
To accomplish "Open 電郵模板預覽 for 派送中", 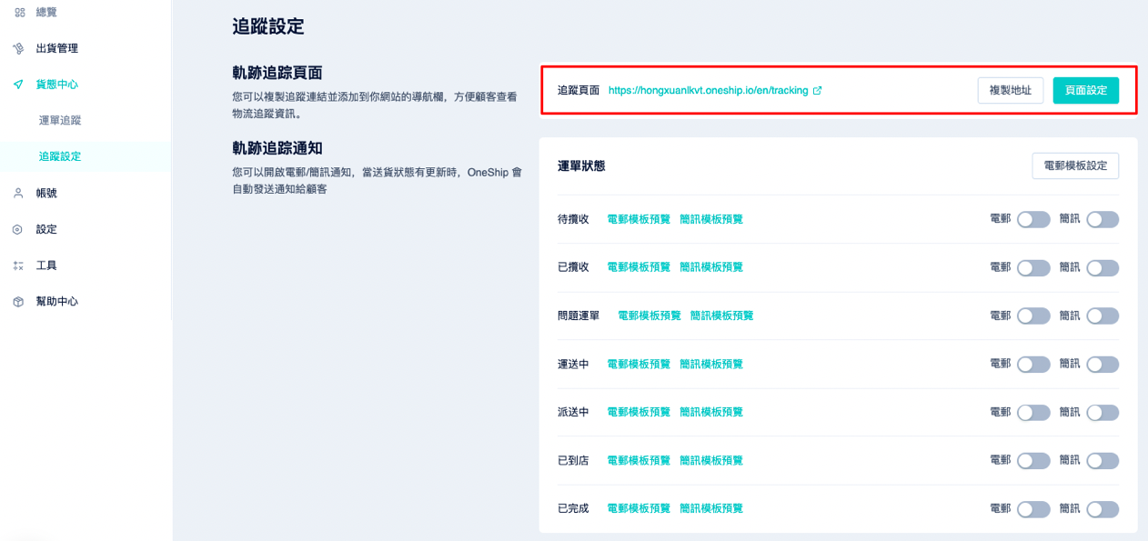I will (639, 412).
